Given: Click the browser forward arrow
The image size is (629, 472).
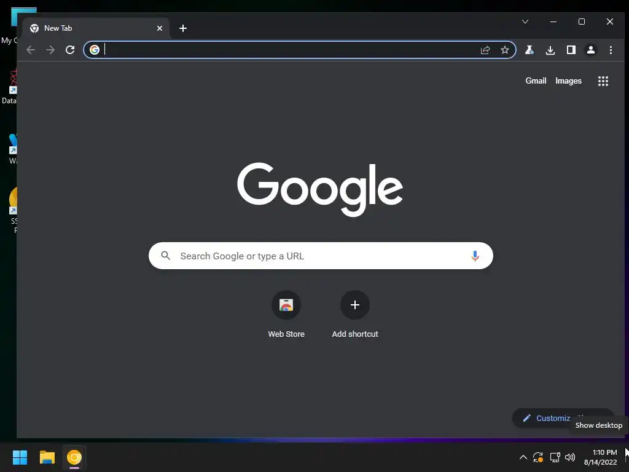Looking at the screenshot, I should click(50, 50).
